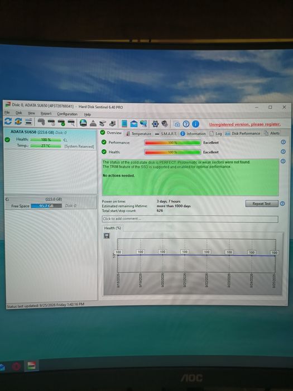Click the '[System Reserved]' label
The image size is (293, 391).
79,146
